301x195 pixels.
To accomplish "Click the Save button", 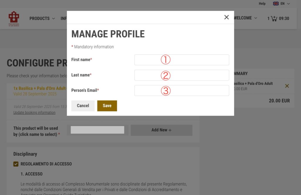I will point(107,106).
